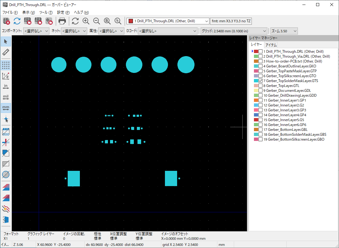Uncheck Gerber_TopSolderMaskLayer.GTS visibility checkbox
The width and height of the screenshot is (339, 248).
pyautogui.click(x=260, y=81)
